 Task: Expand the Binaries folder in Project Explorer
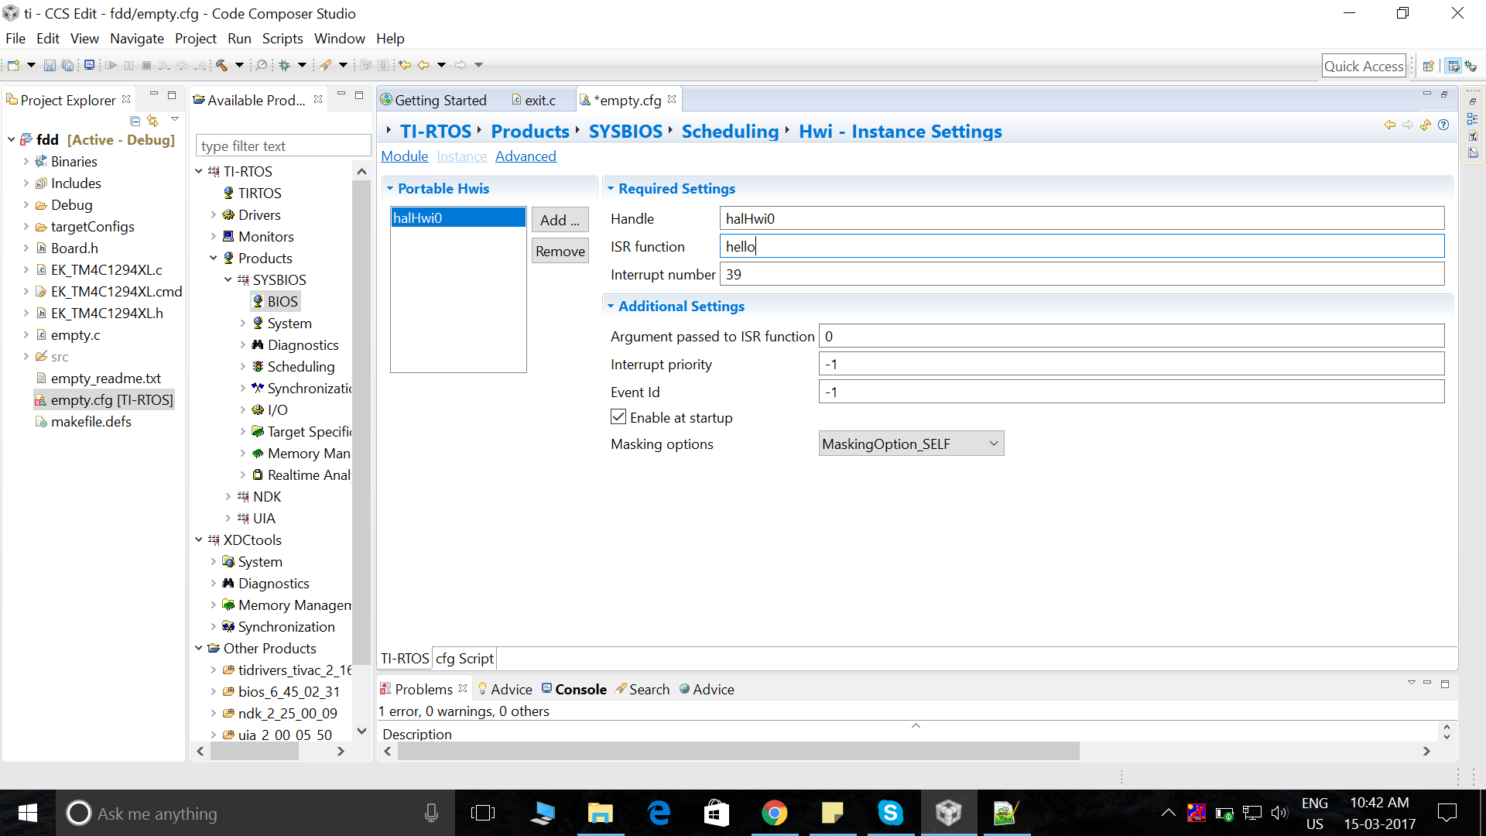[26, 162]
